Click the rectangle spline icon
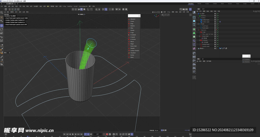The width and height of the screenshot is (260, 137). [194, 17]
